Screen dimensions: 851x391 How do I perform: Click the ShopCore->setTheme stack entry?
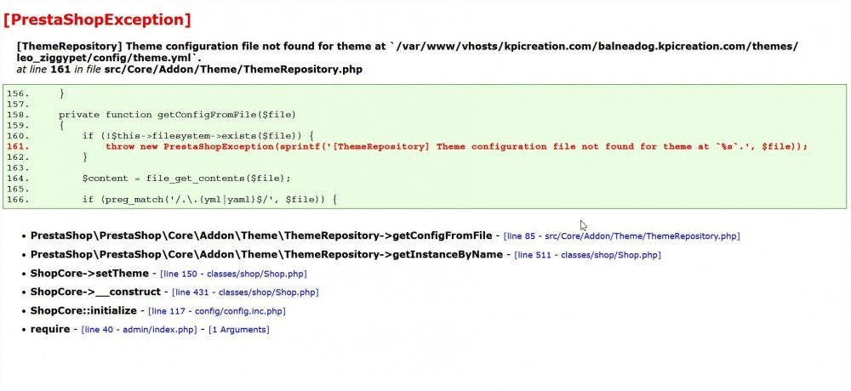click(89, 274)
